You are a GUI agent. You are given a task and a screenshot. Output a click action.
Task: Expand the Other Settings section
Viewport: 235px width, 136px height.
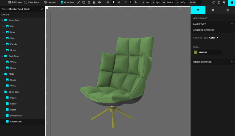[231, 62]
